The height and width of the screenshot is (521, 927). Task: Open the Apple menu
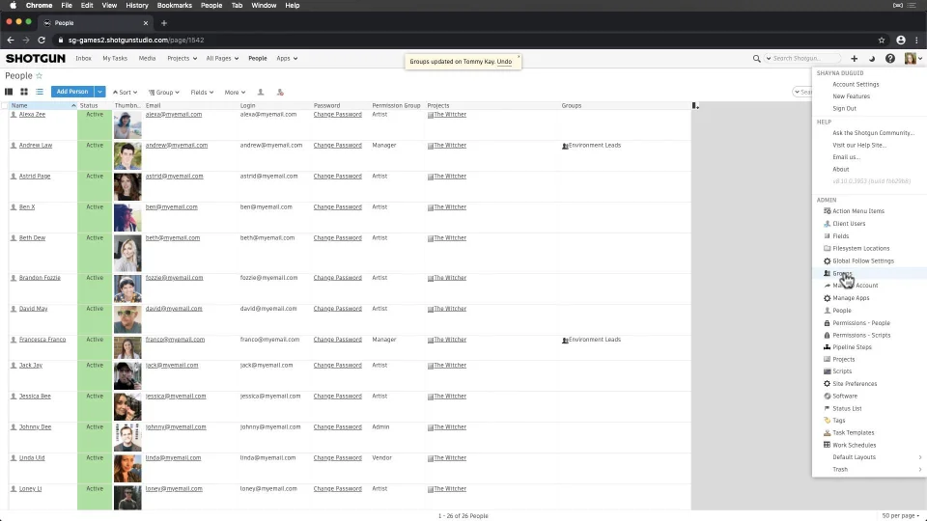click(x=13, y=6)
